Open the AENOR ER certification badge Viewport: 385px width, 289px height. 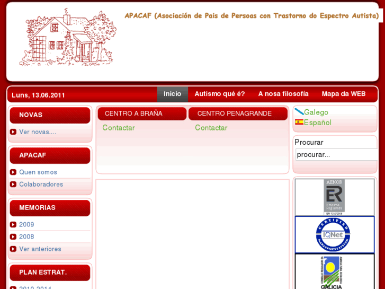(334, 197)
